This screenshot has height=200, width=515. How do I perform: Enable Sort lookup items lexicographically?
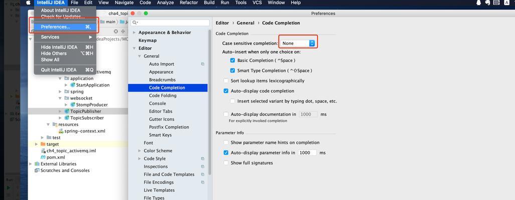pos(226,81)
